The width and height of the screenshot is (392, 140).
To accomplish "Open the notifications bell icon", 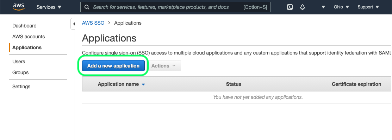I will [x=303, y=7].
